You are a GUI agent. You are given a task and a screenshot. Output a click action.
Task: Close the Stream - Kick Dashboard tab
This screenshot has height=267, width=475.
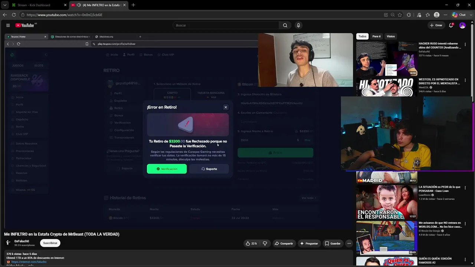pos(65,5)
